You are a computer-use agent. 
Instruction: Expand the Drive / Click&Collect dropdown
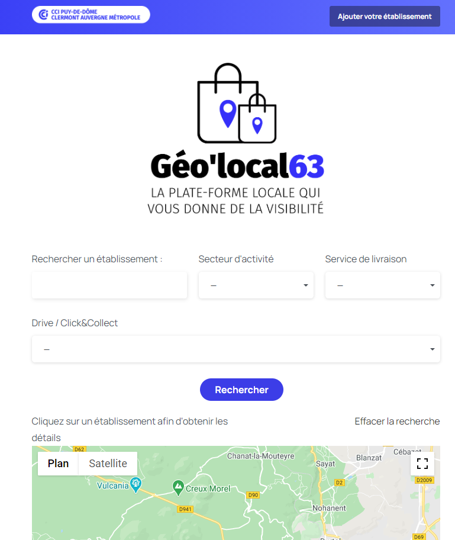pos(235,349)
